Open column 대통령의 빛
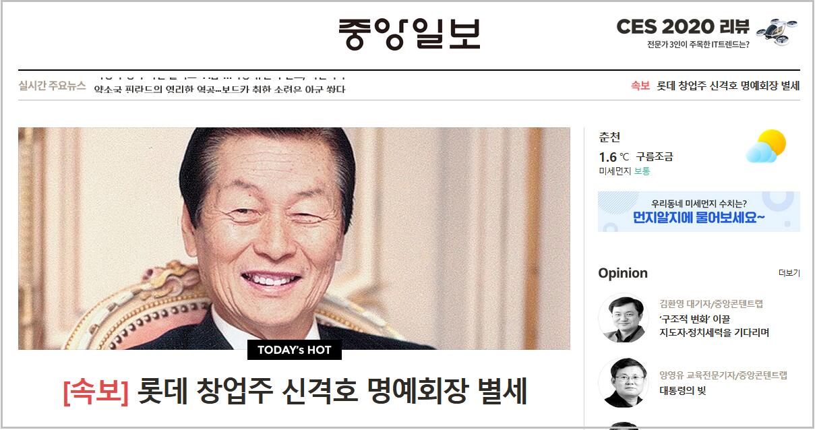This screenshot has width=817, height=430. tap(682, 390)
